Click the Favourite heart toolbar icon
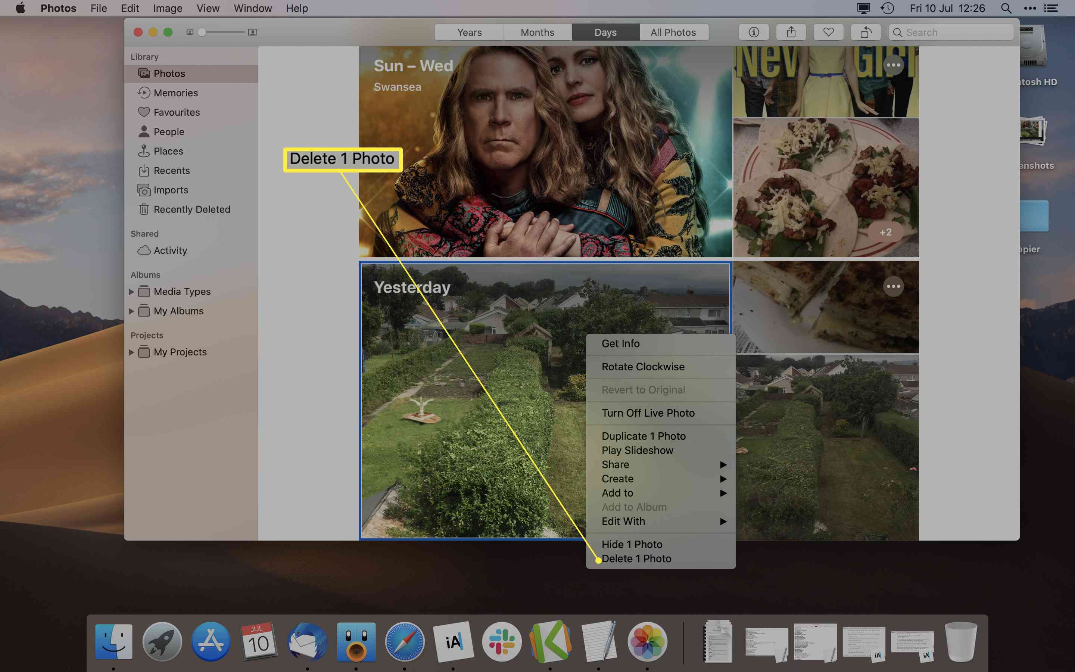The image size is (1075, 672). pos(828,32)
